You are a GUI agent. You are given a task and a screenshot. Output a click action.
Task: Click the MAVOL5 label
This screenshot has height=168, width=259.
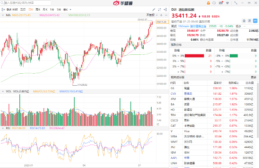(x=44, y=92)
